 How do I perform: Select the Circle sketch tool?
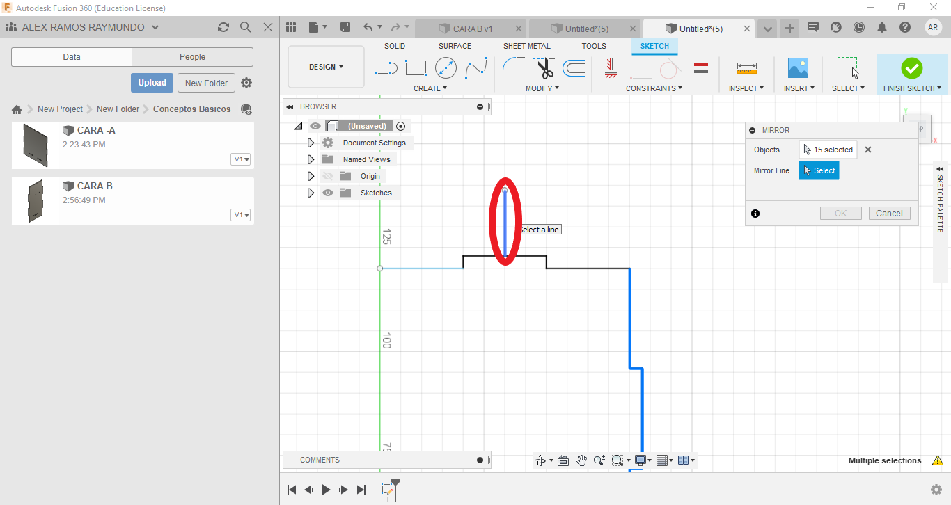(446, 68)
